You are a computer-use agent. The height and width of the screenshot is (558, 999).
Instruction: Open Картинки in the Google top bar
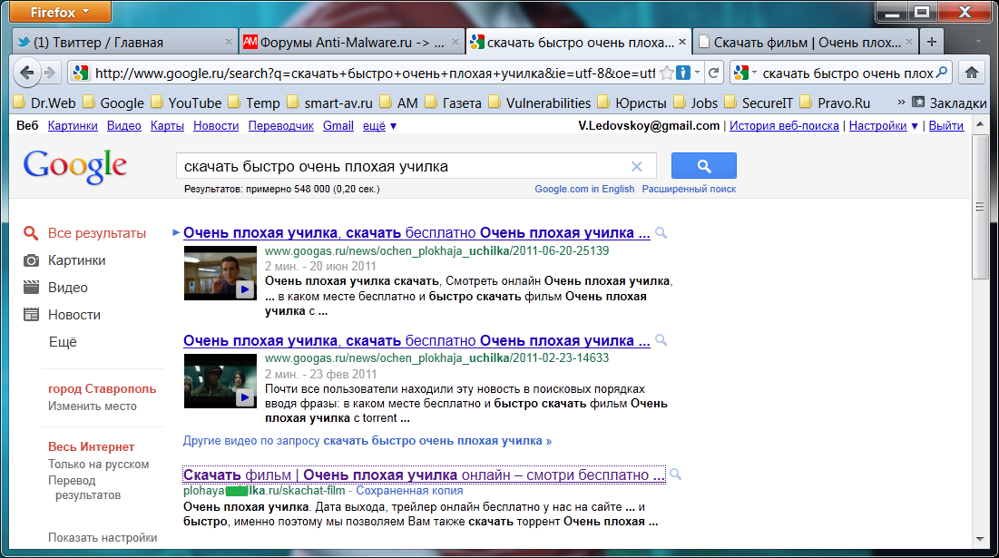click(x=73, y=125)
